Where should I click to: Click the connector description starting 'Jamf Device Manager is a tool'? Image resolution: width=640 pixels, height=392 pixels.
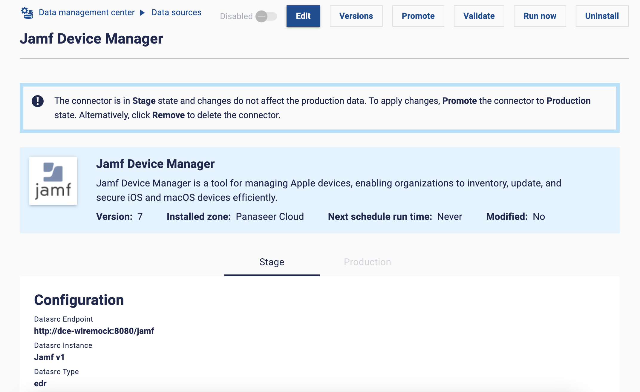(x=329, y=190)
